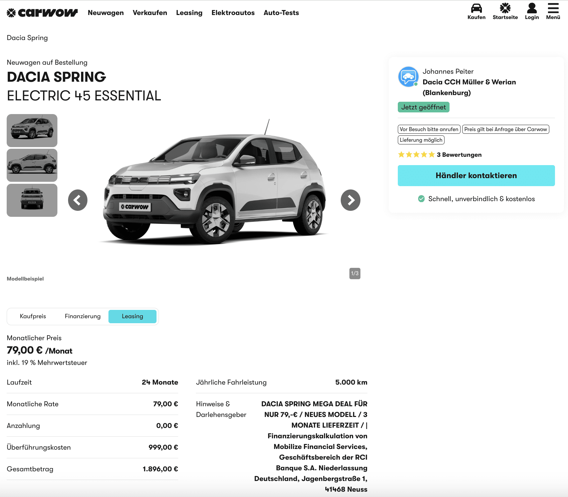568x497 pixels.
Task: Click the Dacia Spring breadcrumb
Action: pyautogui.click(x=27, y=38)
